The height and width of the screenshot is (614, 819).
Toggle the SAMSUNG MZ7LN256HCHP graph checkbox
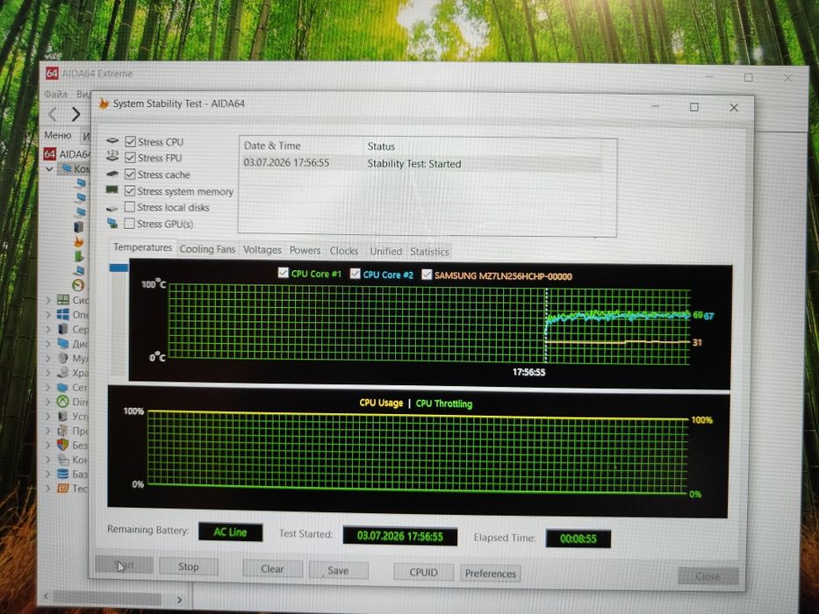coord(427,274)
